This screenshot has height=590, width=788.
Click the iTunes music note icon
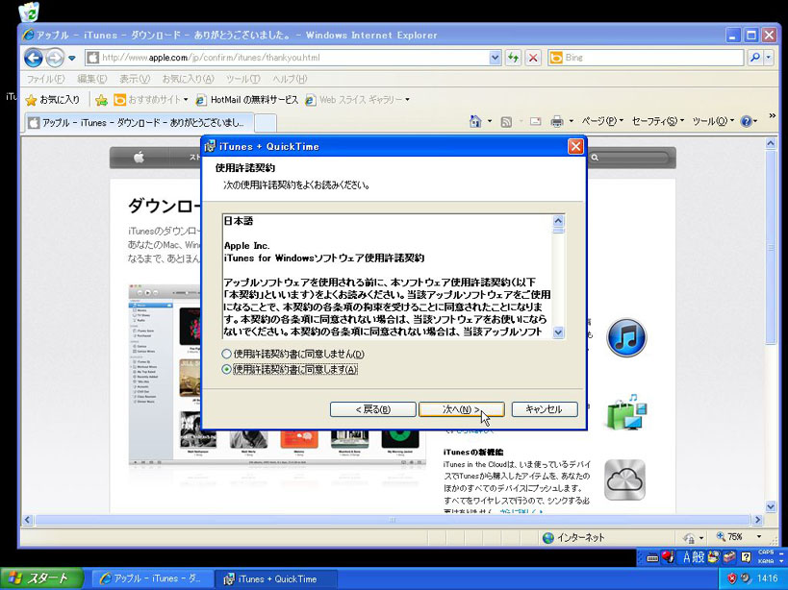point(625,338)
